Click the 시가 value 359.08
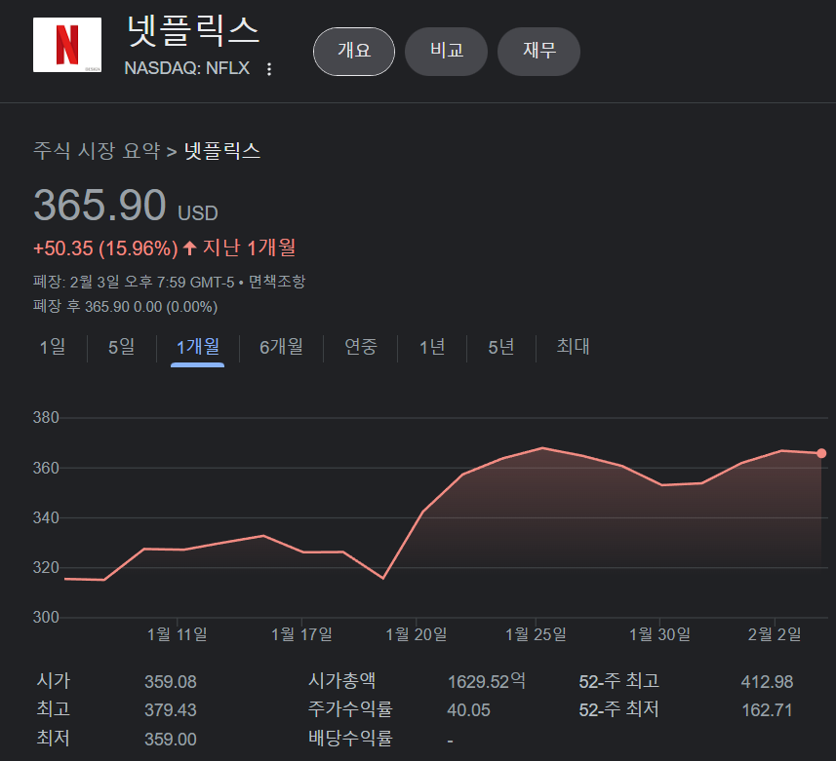Screen dimensions: 836x761 171,682
